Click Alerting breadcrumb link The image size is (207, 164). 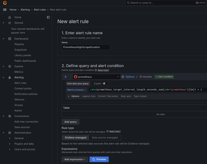[25, 10]
